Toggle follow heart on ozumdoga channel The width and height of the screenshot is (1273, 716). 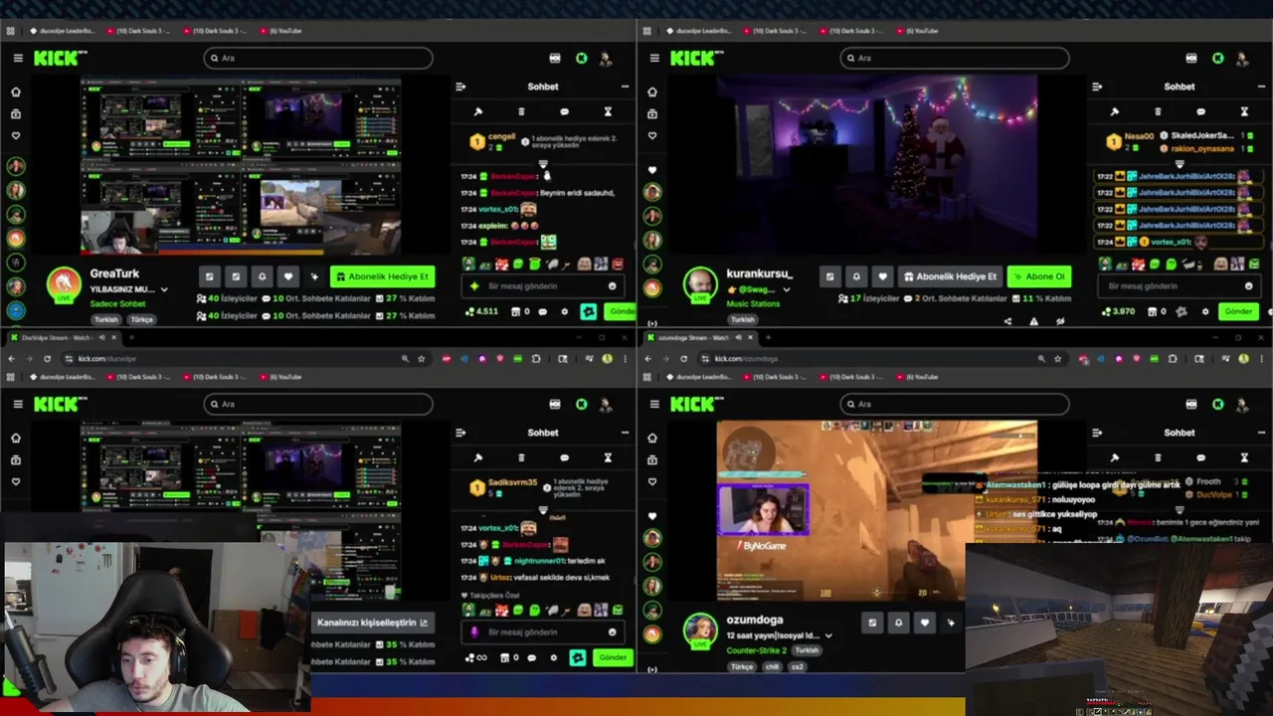[x=925, y=623]
